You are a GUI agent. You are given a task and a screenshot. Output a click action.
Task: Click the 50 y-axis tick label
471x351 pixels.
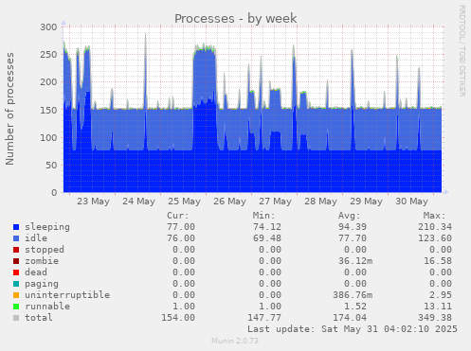click(51, 166)
